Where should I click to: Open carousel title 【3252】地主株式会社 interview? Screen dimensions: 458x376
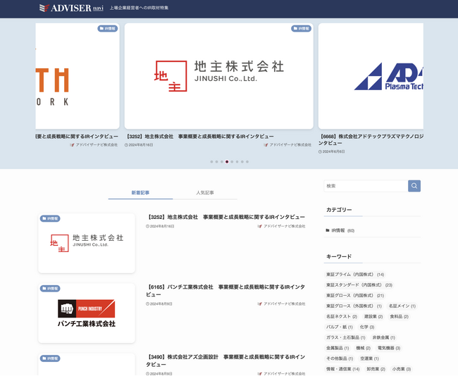click(200, 137)
